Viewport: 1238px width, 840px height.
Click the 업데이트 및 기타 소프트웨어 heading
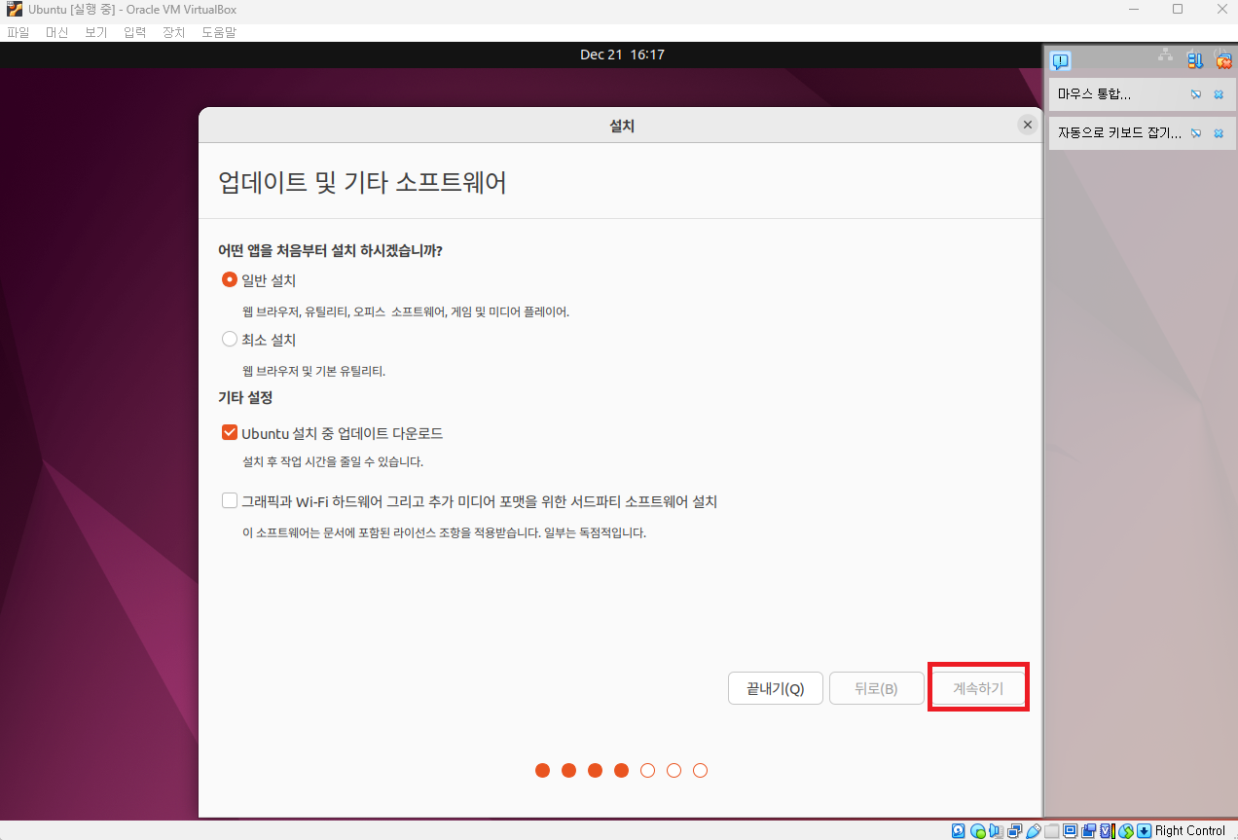pyautogui.click(x=363, y=182)
